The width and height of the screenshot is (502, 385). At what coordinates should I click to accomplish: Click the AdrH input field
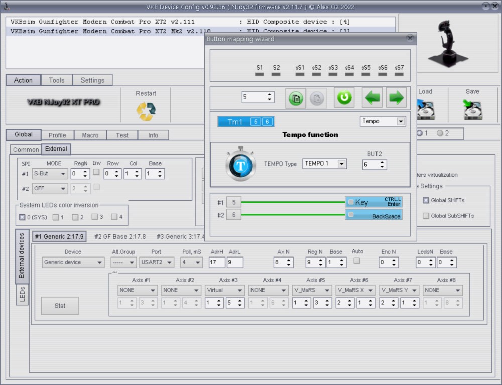point(217,262)
